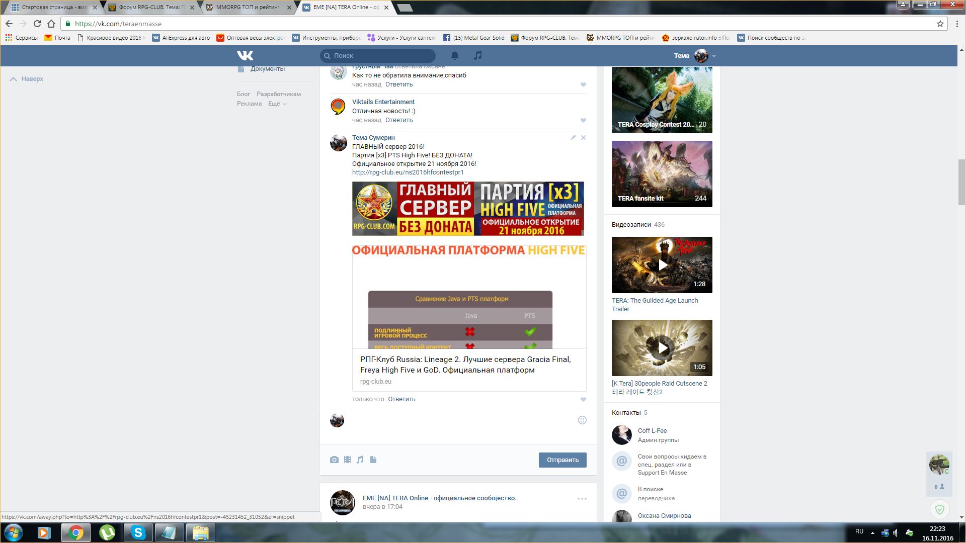The image size is (966, 543).
Task: Open the music note player icon
Action: pyautogui.click(x=478, y=55)
